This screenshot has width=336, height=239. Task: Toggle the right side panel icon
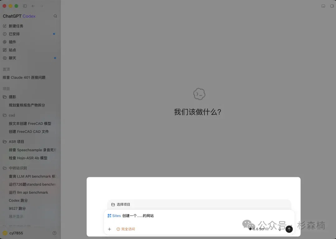coord(332,6)
